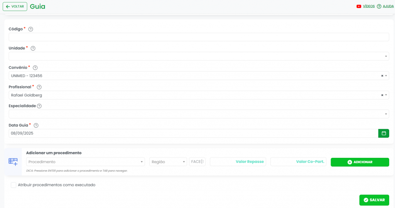Image resolution: width=395 pixels, height=208 pixels.
Task: Clear the UNIMED - 123456 convênio selection
Action: coord(382,76)
